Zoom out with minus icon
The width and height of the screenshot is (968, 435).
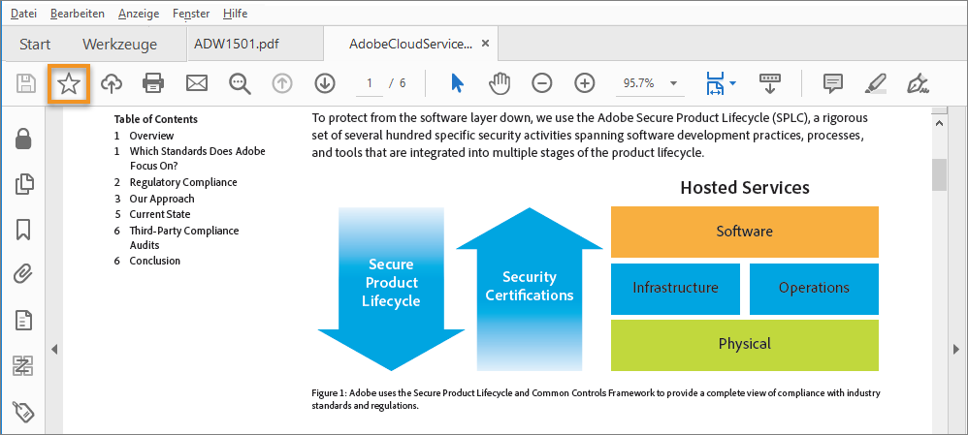[542, 83]
